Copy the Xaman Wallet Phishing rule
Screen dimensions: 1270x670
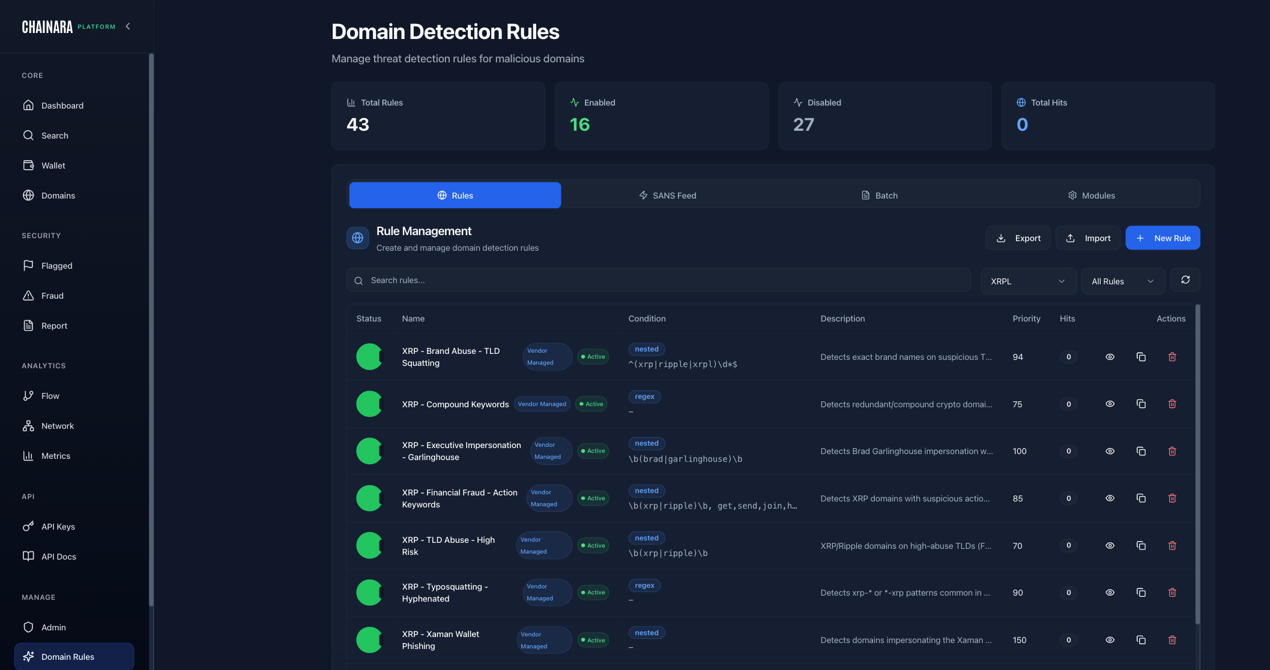coord(1141,640)
